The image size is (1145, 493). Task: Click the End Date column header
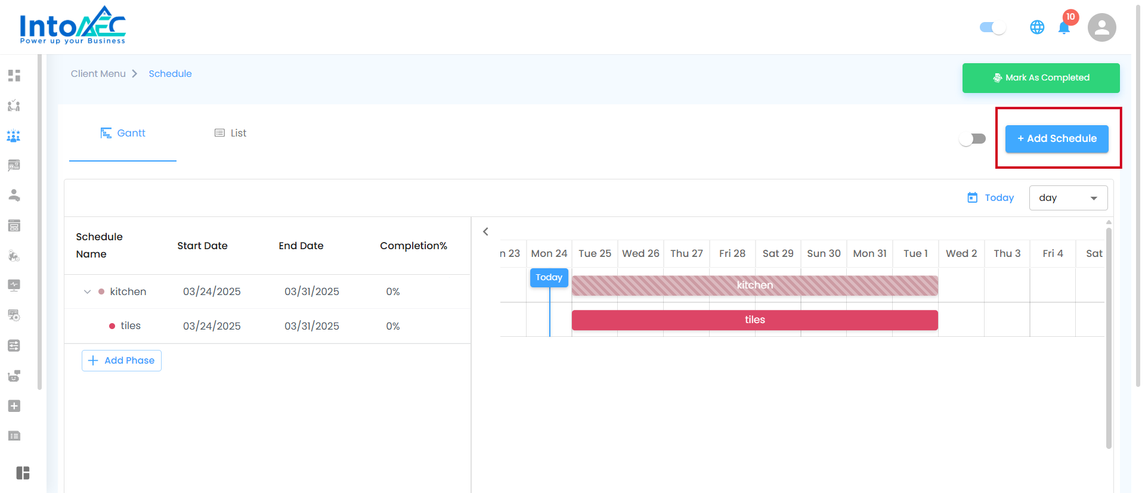301,246
